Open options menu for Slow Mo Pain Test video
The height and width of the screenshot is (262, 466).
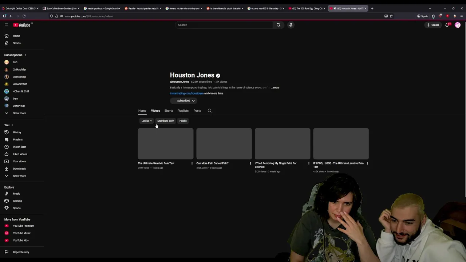(192, 164)
